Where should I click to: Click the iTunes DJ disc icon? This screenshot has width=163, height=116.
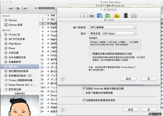pyautogui.click(x=6, y=35)
